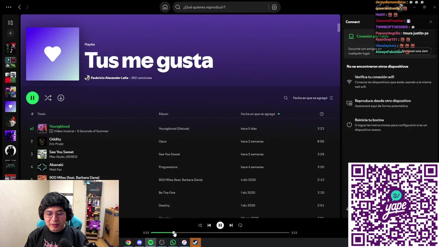The image size is (439, 247).
Task: Click the vertical scrollbar of playlist
Action: tap(339, 28)
